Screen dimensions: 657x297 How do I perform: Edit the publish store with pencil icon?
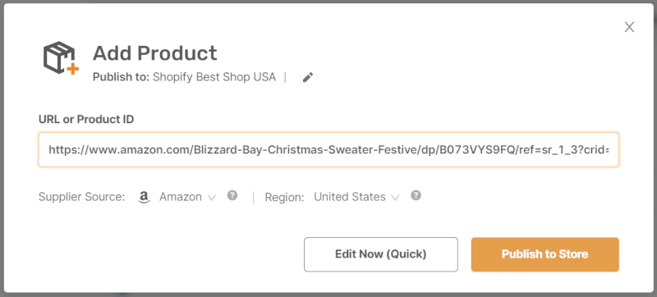[308, 77]
